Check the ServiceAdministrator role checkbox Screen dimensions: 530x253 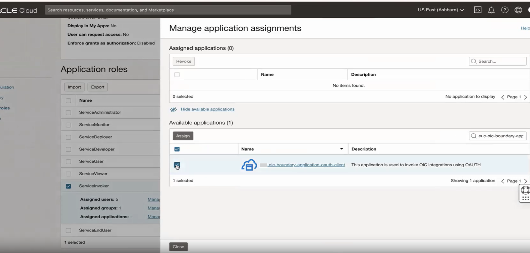(x=68, y=112)
